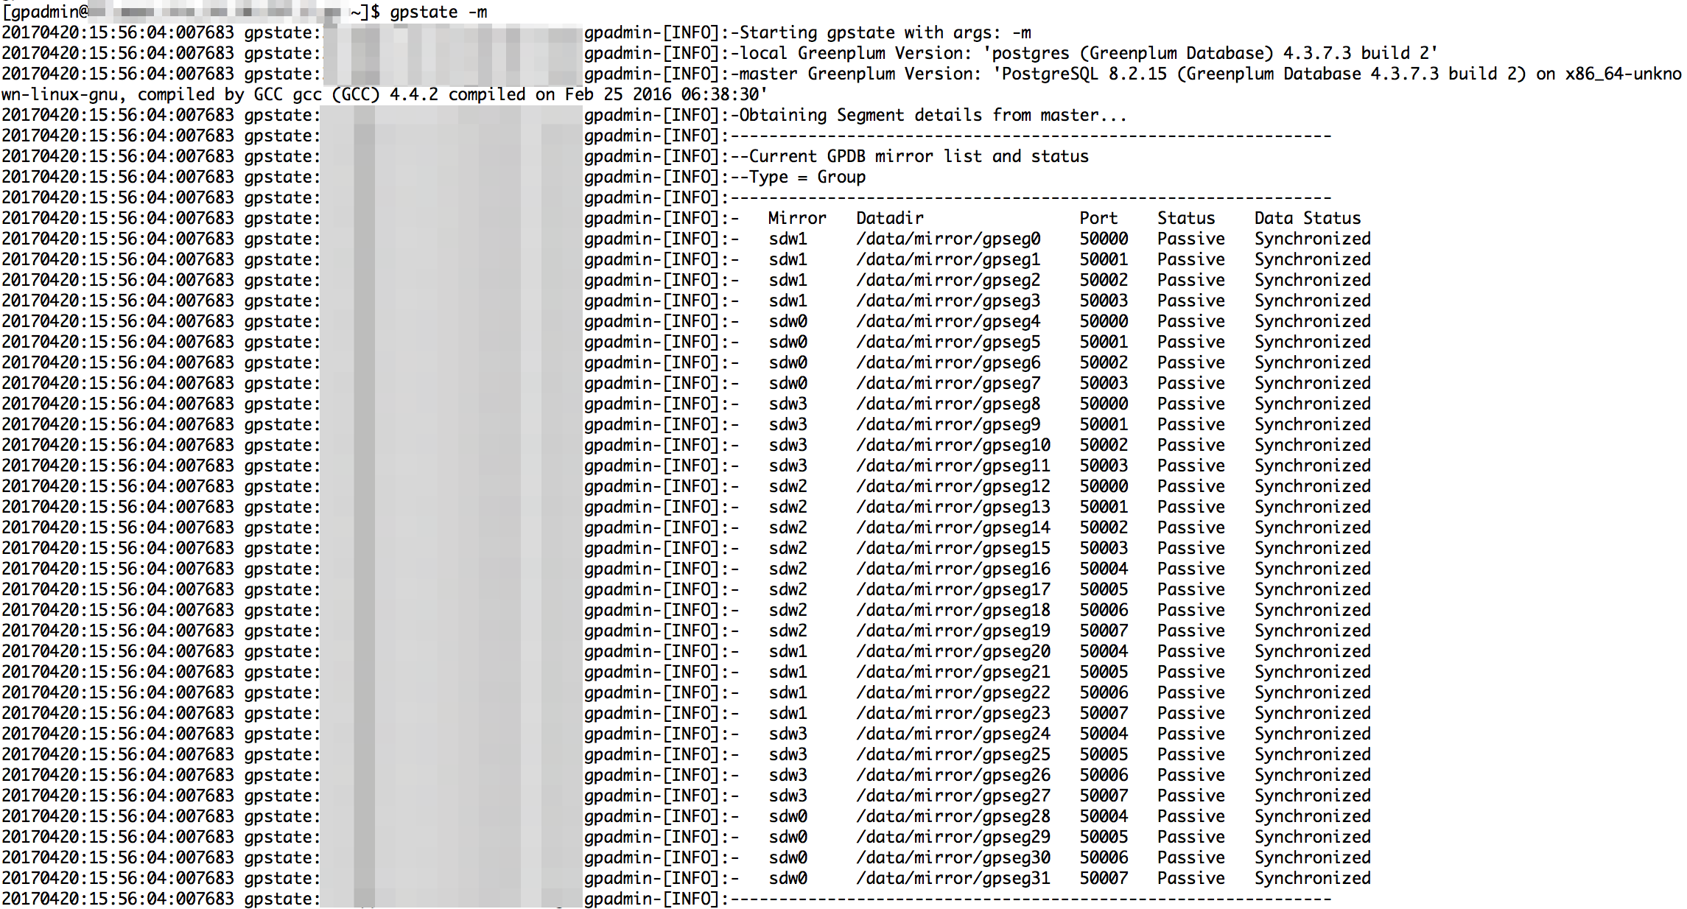Select text '/data/mirror/gpseg10'
Image resolution: width=1687 pixels, height=909 pixels.
(953, 445)
